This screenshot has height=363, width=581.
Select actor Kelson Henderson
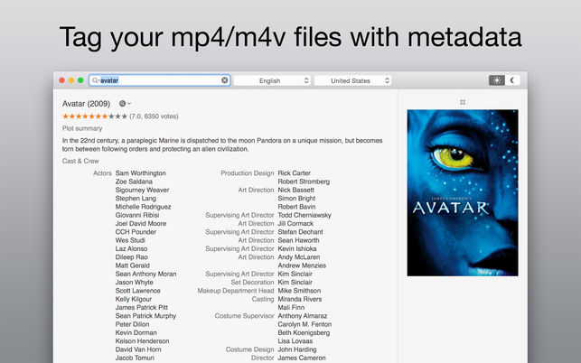click(142, 341)
